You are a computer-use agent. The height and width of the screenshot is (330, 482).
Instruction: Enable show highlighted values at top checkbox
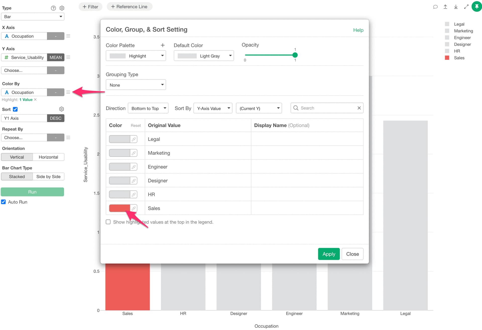tap(108, 222)
